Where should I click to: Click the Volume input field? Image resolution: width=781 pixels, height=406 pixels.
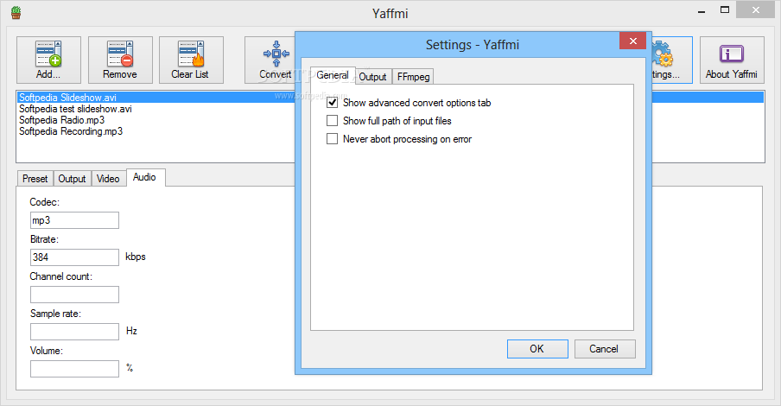pyautogui.click(x=74, y=369)
